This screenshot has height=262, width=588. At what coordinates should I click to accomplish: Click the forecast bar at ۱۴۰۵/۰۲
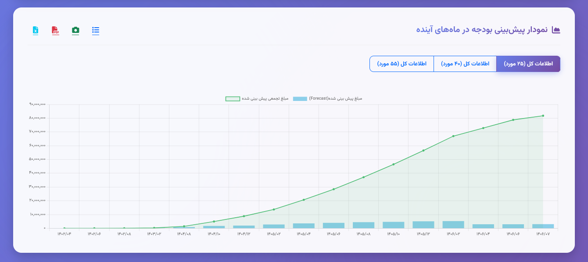(x=274, y=226)
